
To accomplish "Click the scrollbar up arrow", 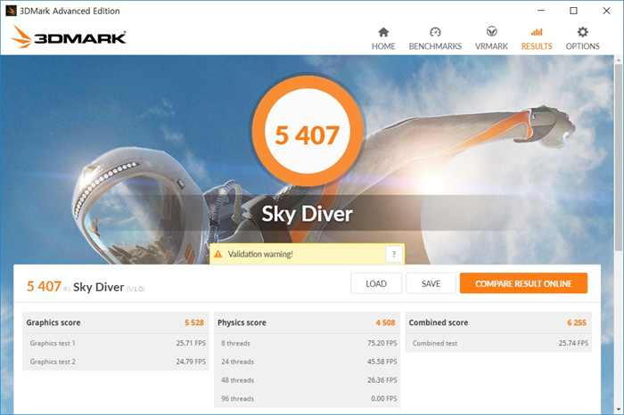I will [618, 60].
